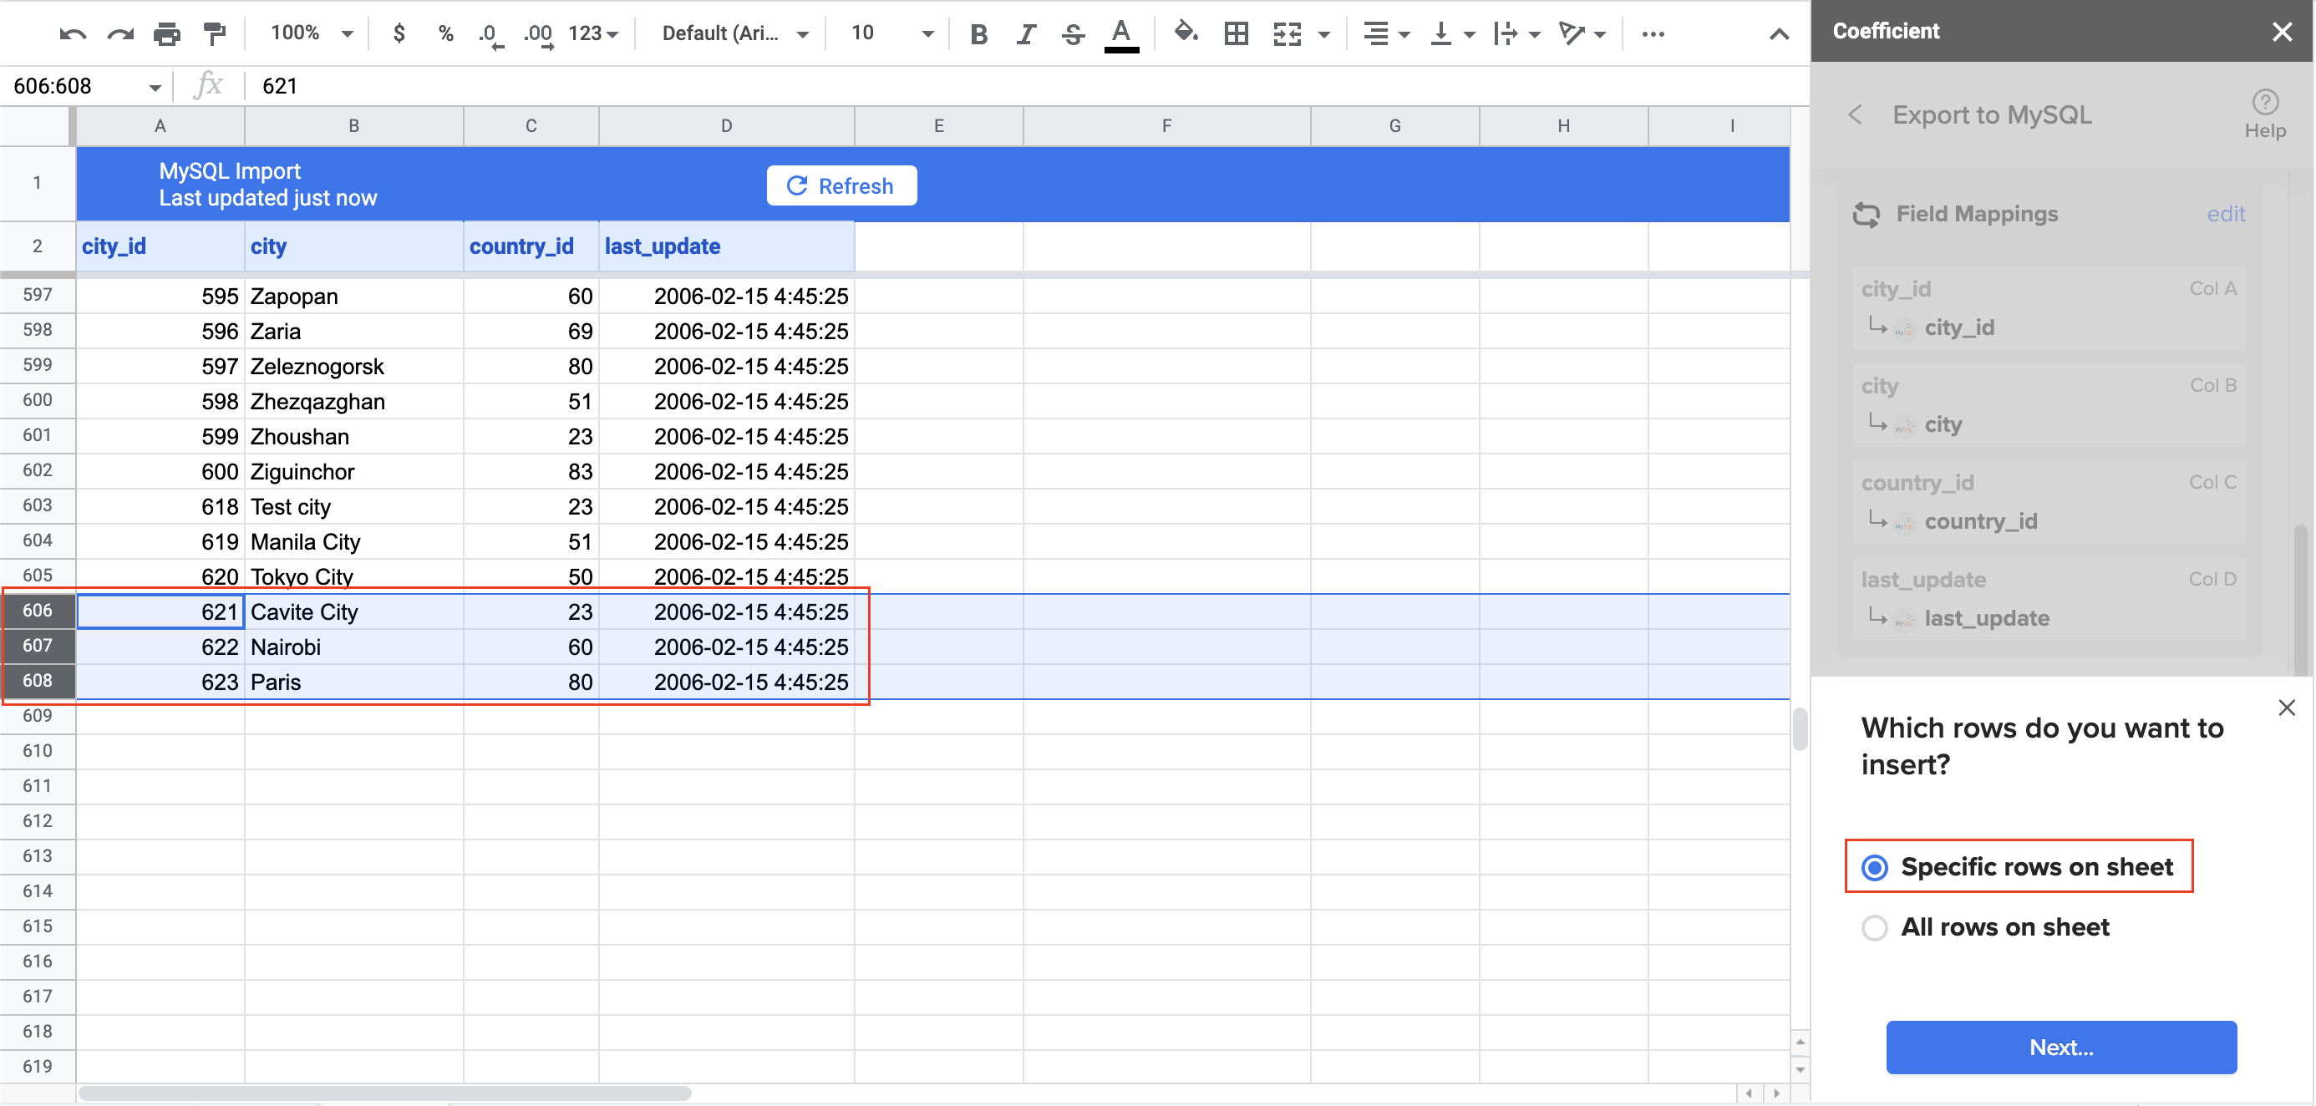Screen dimensions: 2316x1106
Task: Select the All rows on sheet option
Action: [1875, 927]
